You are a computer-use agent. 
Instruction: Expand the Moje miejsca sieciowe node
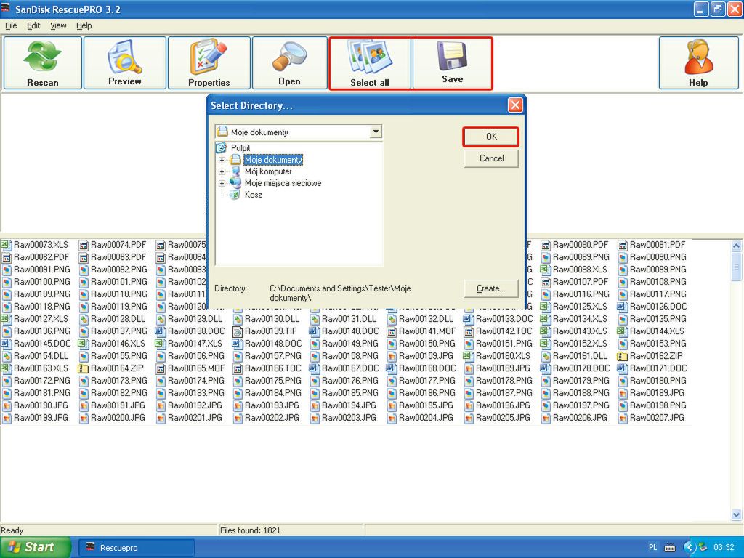pos(222,183)
